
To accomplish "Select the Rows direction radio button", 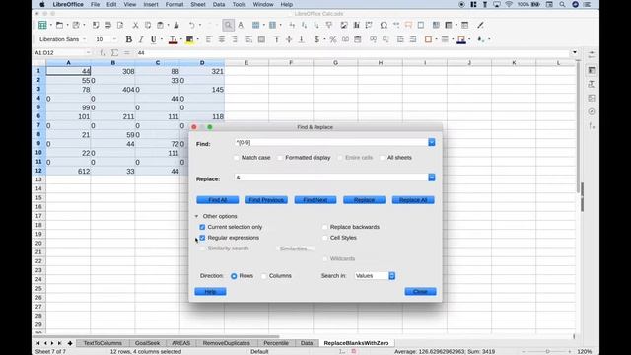I will pyautogui.click(x=234, y=276).
